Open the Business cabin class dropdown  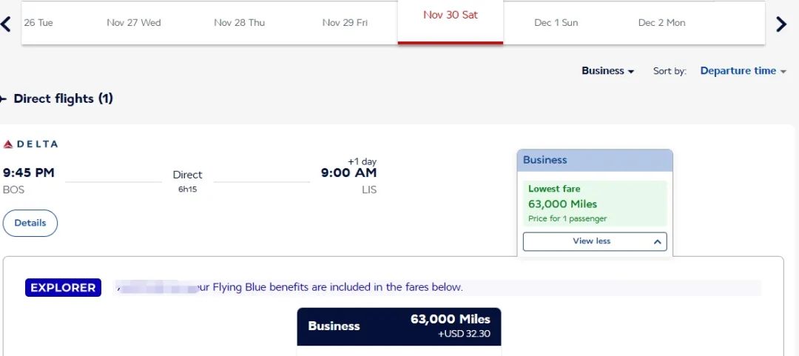(607, 71)
